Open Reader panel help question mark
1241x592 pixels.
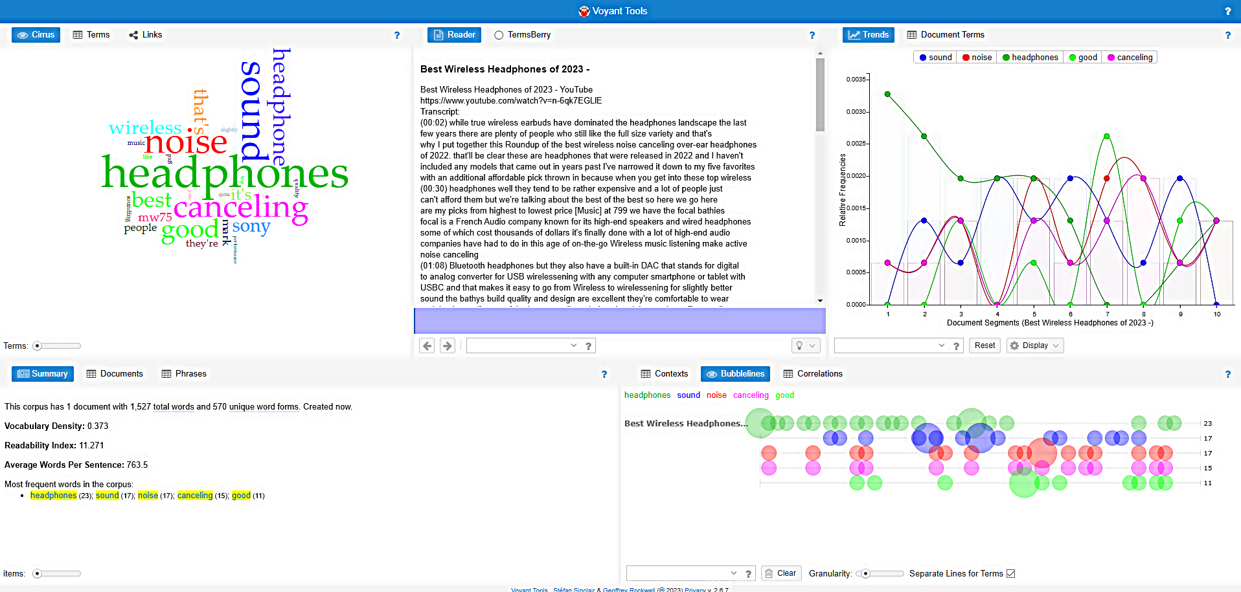[x=812, y=35]
